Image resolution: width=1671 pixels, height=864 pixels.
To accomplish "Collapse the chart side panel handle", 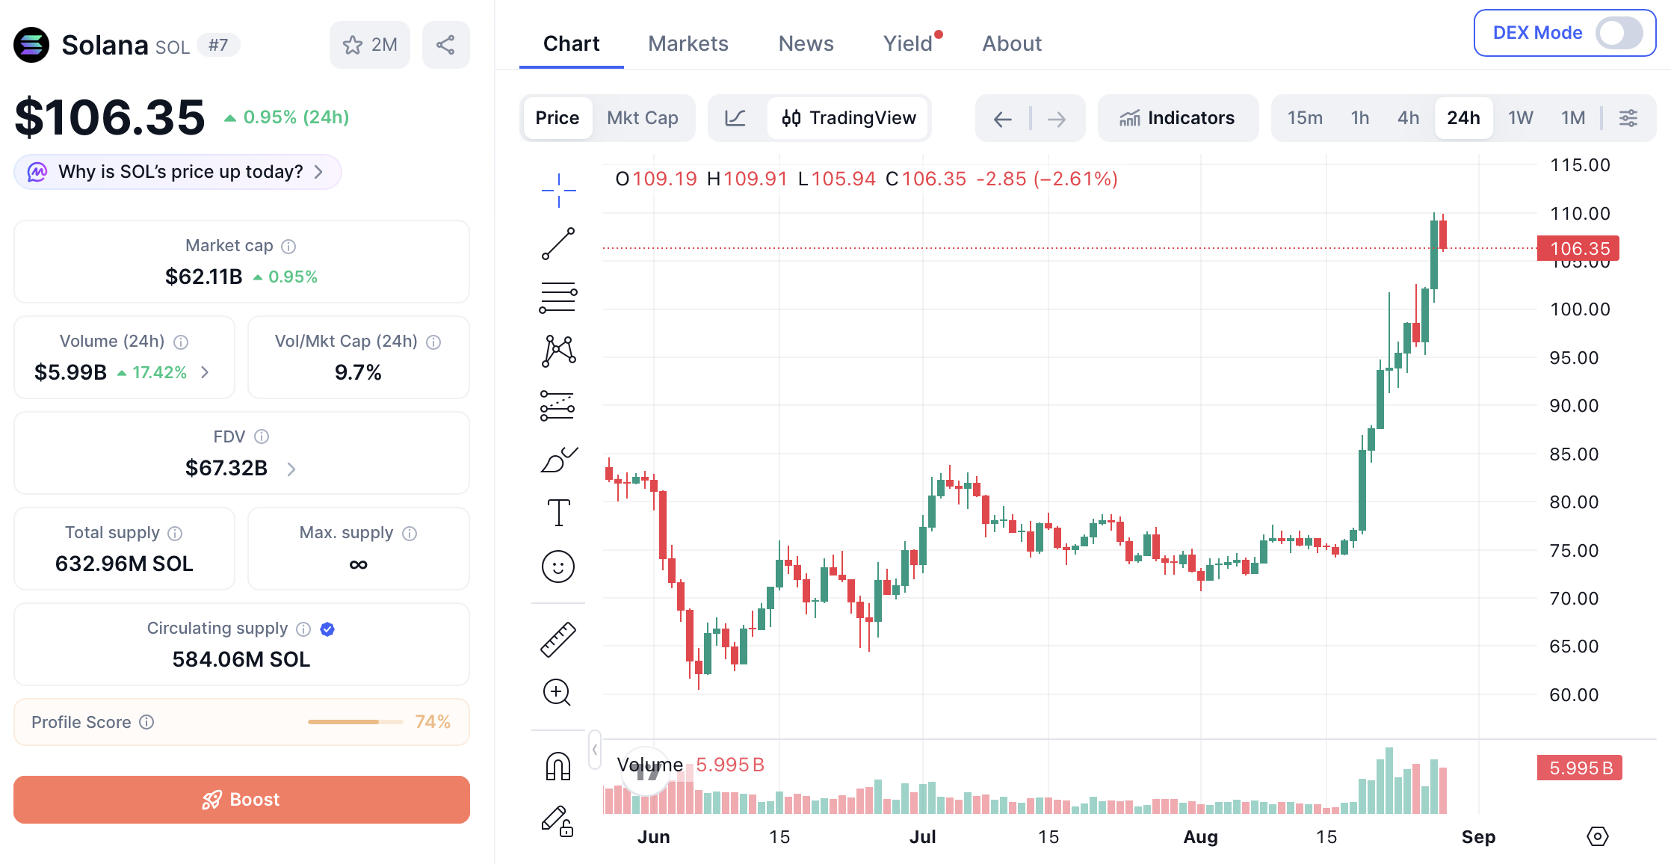I will coord(595,750).
